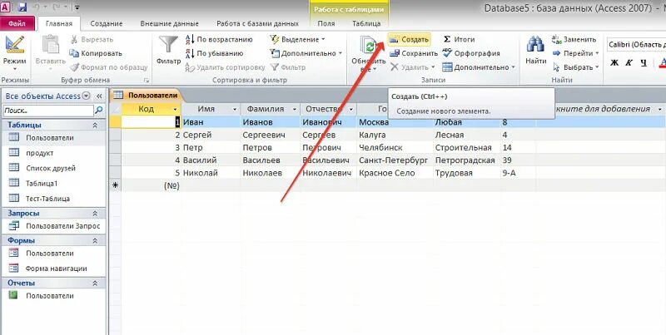Open the Файл tab
Screen dimensions: 666x335
click(17, 23)
